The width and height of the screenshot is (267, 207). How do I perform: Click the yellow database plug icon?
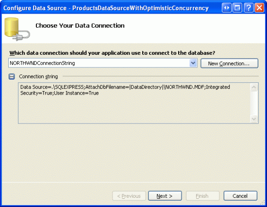coord(17,29)
